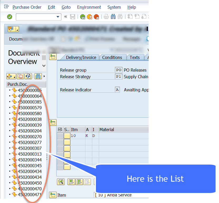The height and width of the screenshot is (203, 219).
Task: Open the Goto menu
Action: (x=66, y=7)
